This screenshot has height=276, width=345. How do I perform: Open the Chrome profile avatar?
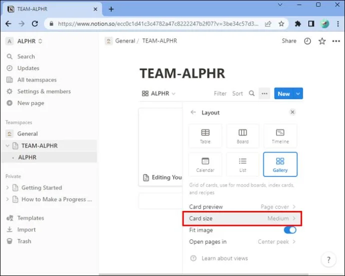(324, 23)
